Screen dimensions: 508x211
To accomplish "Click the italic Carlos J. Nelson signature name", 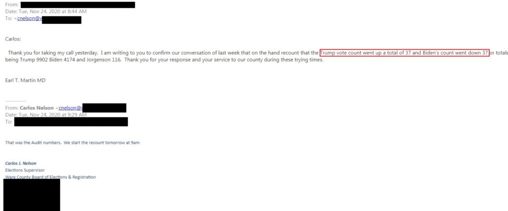I will click(21, 163).
